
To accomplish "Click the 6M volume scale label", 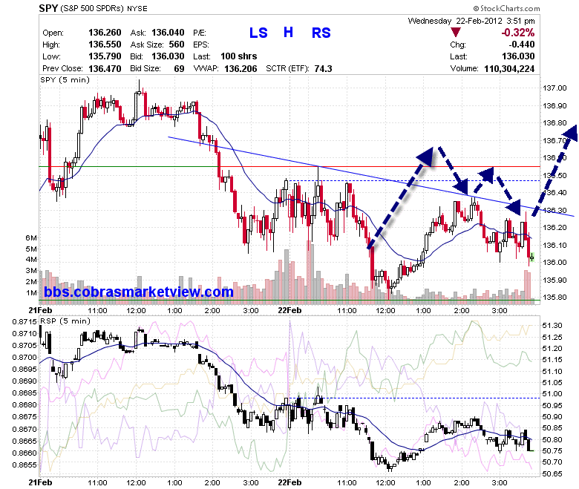I will tap(31, 237).
